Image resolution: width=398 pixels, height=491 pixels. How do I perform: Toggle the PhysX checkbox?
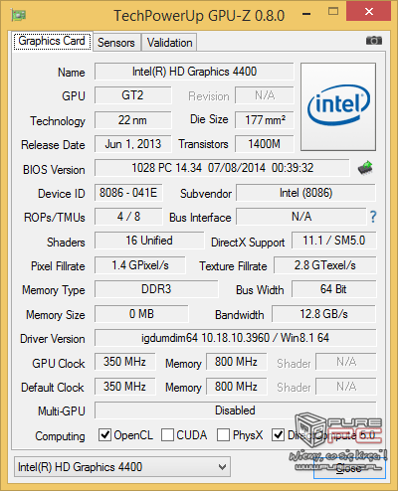tap(223, 434)
